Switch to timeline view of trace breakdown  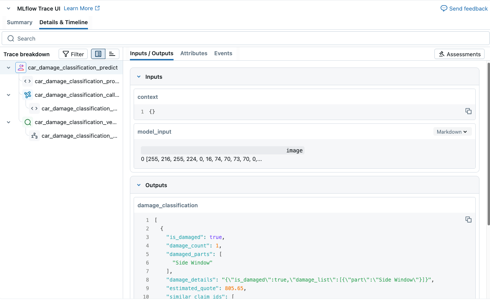(112, 54)
